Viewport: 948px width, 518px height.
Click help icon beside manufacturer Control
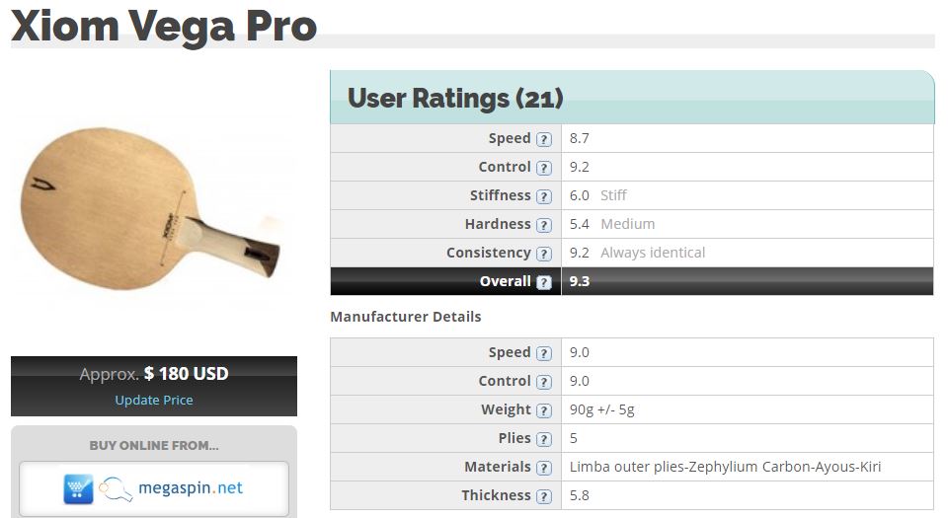click(544, 382)
